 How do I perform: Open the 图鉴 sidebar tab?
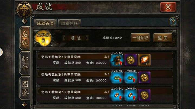25,88
